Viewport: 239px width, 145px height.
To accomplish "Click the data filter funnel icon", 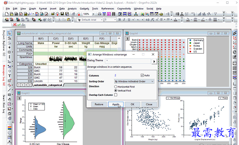I will (215, 14).
